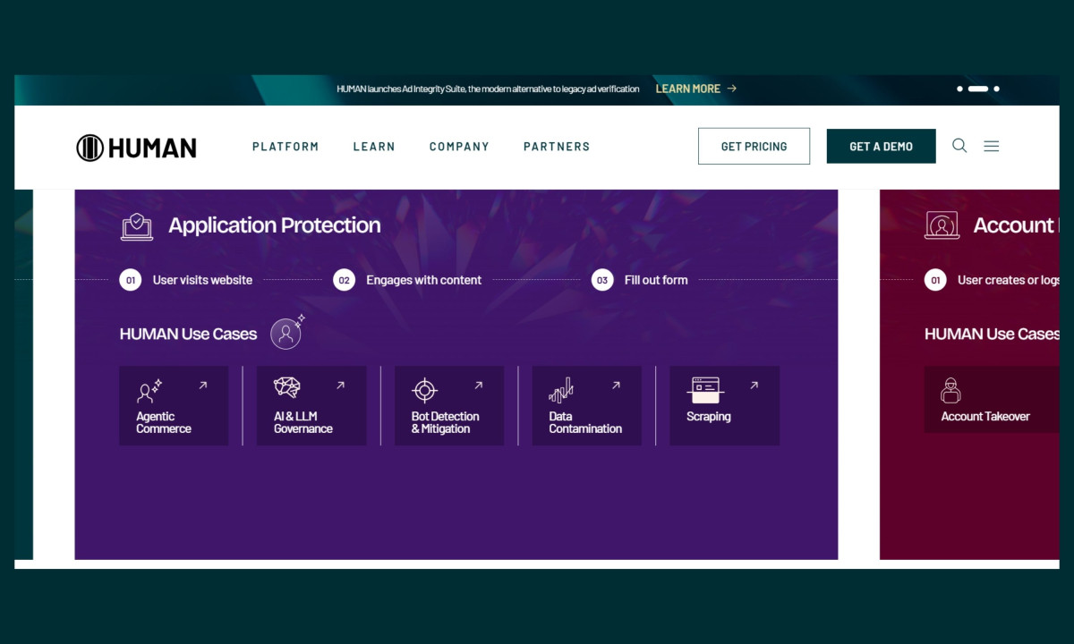This screenshot has width=1074, height=644.
Task: Click the Bot Detection crosshair target icon
Action: point(424,391)
